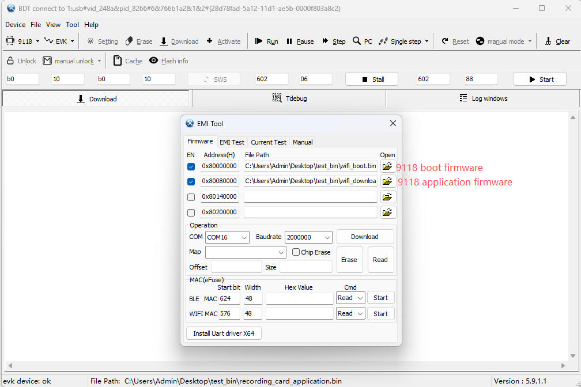Viewport: 581px width, 387px height.
Task: Click the Unlock padlock icon
Action: pyautogui.click(x=10, y=60)
